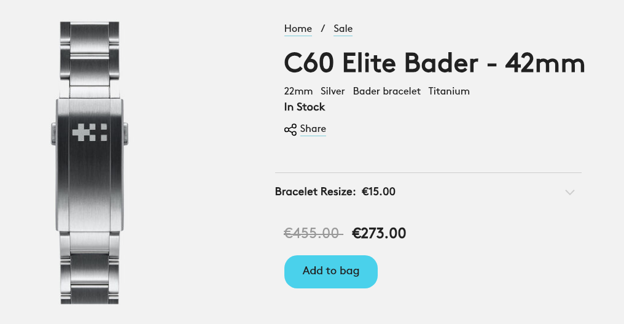Screen dimensions: 624x324
Task: Open the Sale breadcrumb link
Action: [x=343, y=29]
